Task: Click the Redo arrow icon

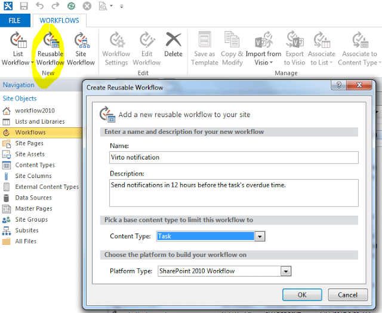Action: pyautogui.click(x=56, y=5)
